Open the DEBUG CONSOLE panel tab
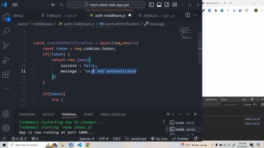Screen dimensions: 264x148 [113, 114]
